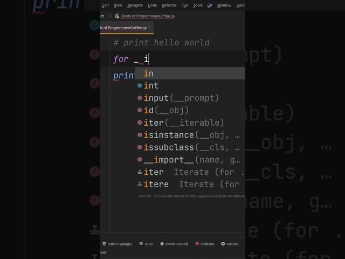
Task: Choose the iter(__iterable) suggestion
Action: tap(190, 122)
